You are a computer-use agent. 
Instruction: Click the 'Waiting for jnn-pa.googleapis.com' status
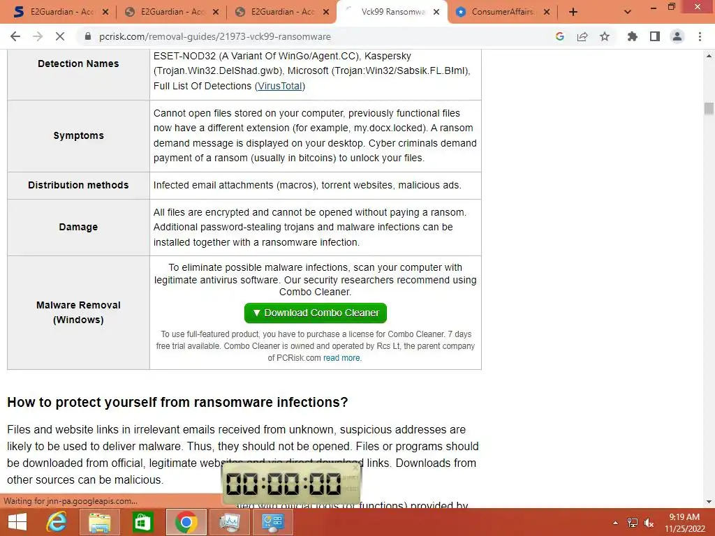[71, 501]
